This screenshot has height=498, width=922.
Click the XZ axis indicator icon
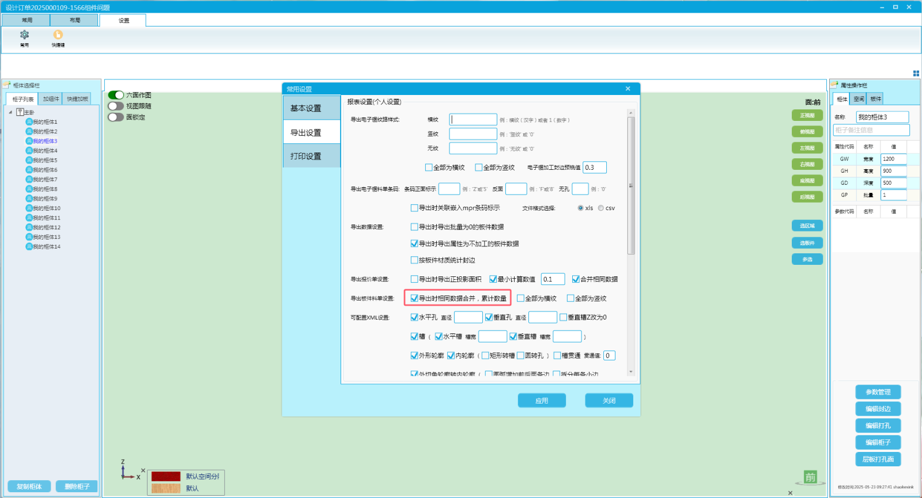click(129, 470)
